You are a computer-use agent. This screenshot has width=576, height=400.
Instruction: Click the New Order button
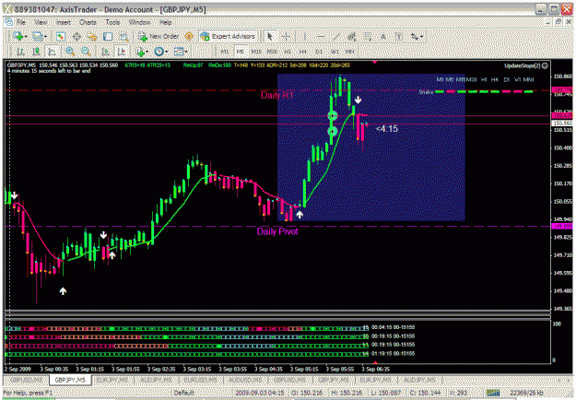tap(159, 36)
